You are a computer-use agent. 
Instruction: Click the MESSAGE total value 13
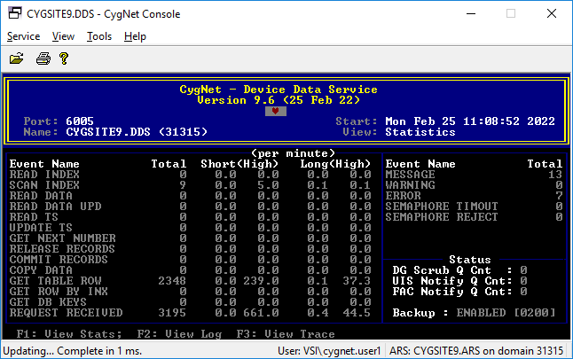555,175
